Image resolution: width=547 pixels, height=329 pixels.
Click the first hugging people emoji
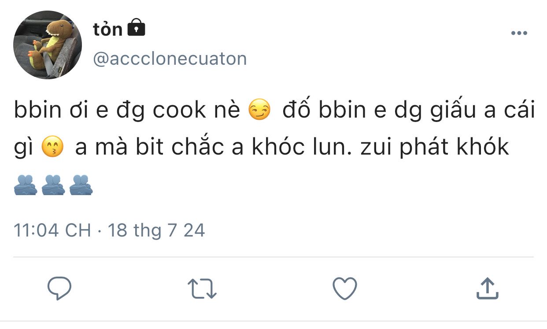(26, 185)
